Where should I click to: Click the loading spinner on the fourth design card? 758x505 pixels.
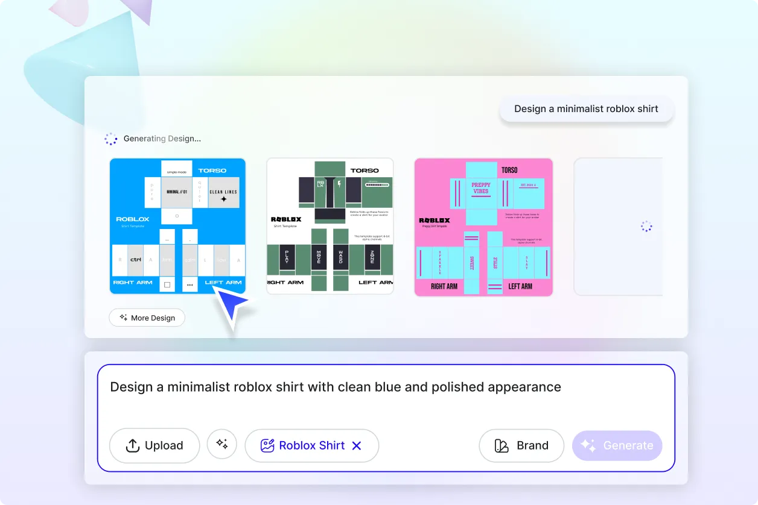tap(646, 226)
